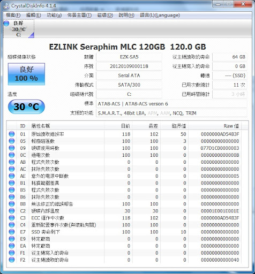Click raw value 077D1C00000003

click(220, 148)
